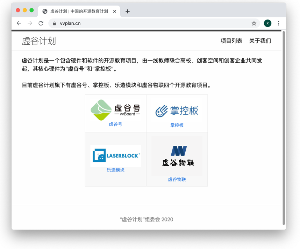The width and height of the screenshot is (300, 249).
Task: Click the 掌控板 logo image
Action: click(x=177, y=111)
